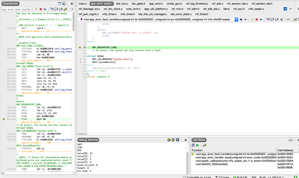This screenshot has height=178, width=299.
Task: Go to next function grey diamond
Action: 245,20
